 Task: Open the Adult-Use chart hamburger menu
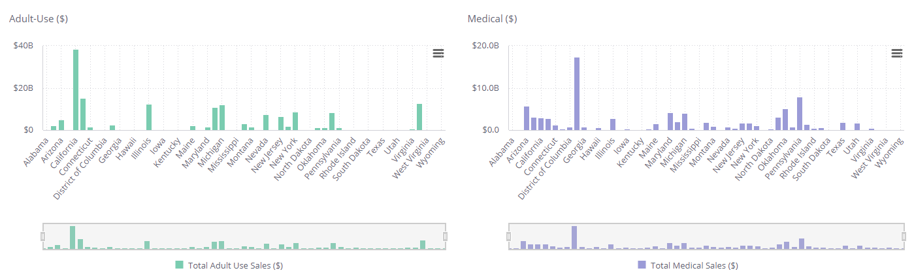point(438,54)
